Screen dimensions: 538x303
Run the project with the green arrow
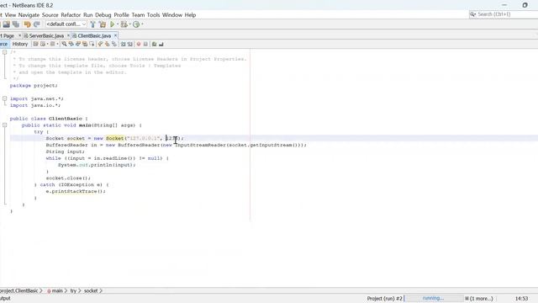coord(112,24)
